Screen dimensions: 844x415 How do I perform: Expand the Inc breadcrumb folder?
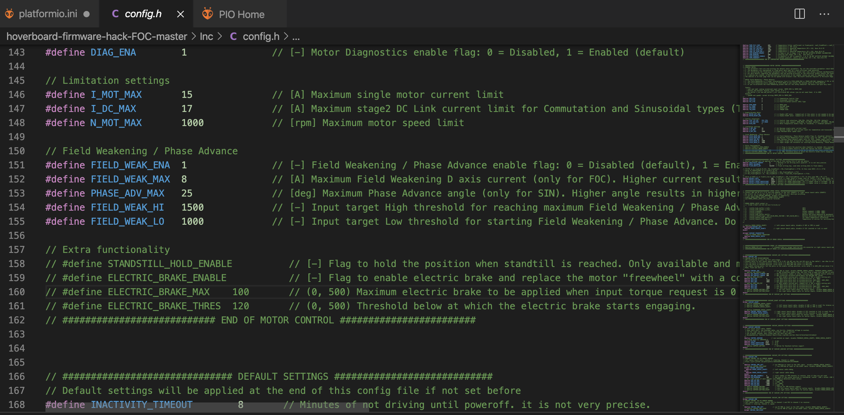tap(206, 36)
